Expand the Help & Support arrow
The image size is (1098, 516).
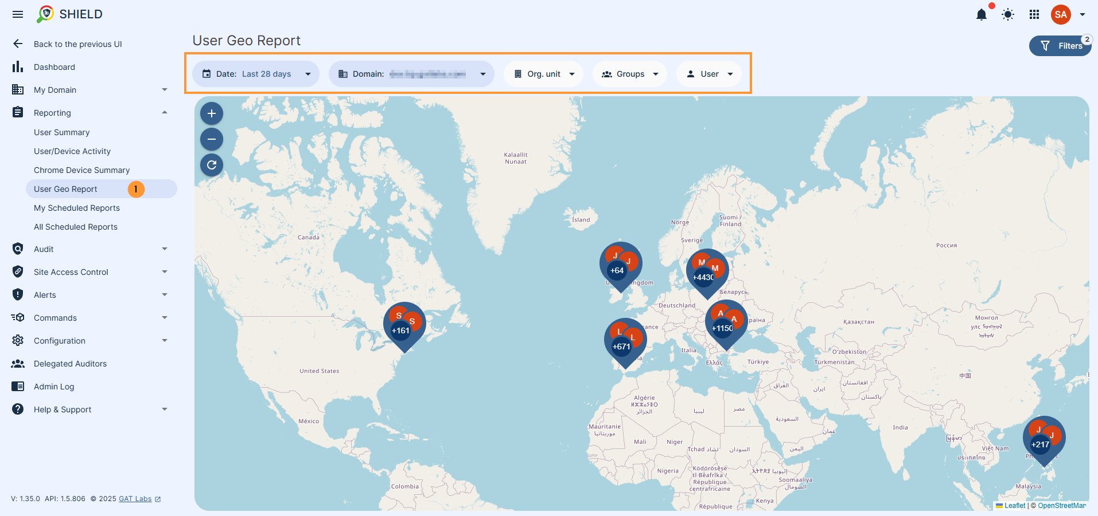click(x=165, y=409)
